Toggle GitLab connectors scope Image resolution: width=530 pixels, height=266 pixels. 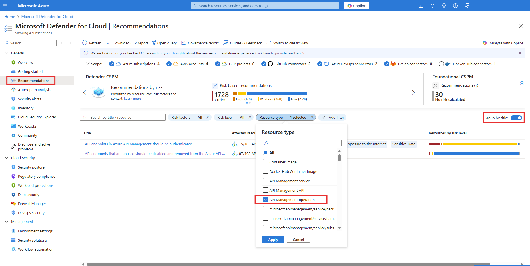(387, 64)
